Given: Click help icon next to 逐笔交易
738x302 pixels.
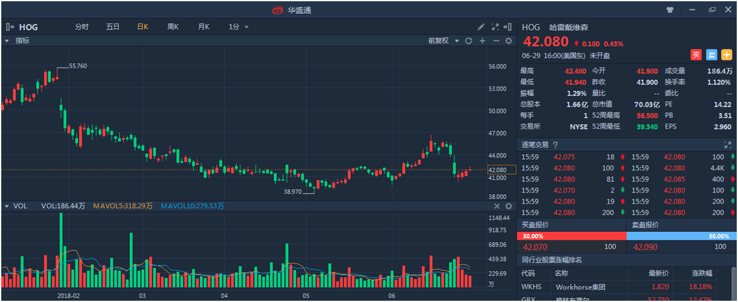Looking at the screenshot, I should (555, 145).
